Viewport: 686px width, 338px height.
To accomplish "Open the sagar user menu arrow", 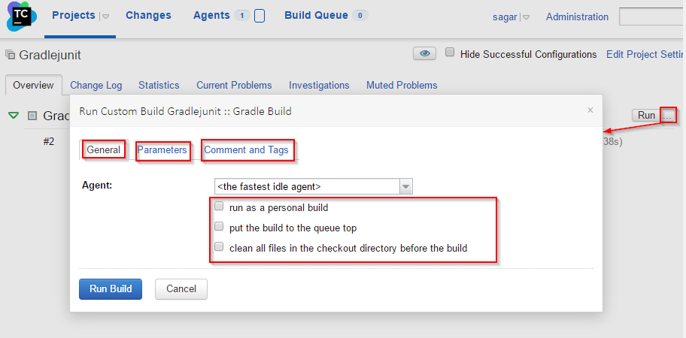I will point(526,17).
